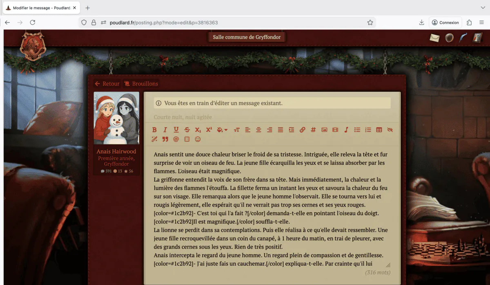Viewport: 490px width, 285px height.
Task: Click the blue quill feather icon
Action: (x=463, y=38)
